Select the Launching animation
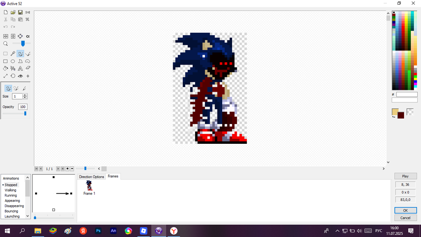Image resolution: width=421 pixels, height=237 pixels. click(x=12, y=216)
